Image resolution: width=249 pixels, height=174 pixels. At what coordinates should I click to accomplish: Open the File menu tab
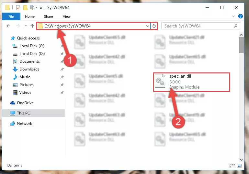11,16
